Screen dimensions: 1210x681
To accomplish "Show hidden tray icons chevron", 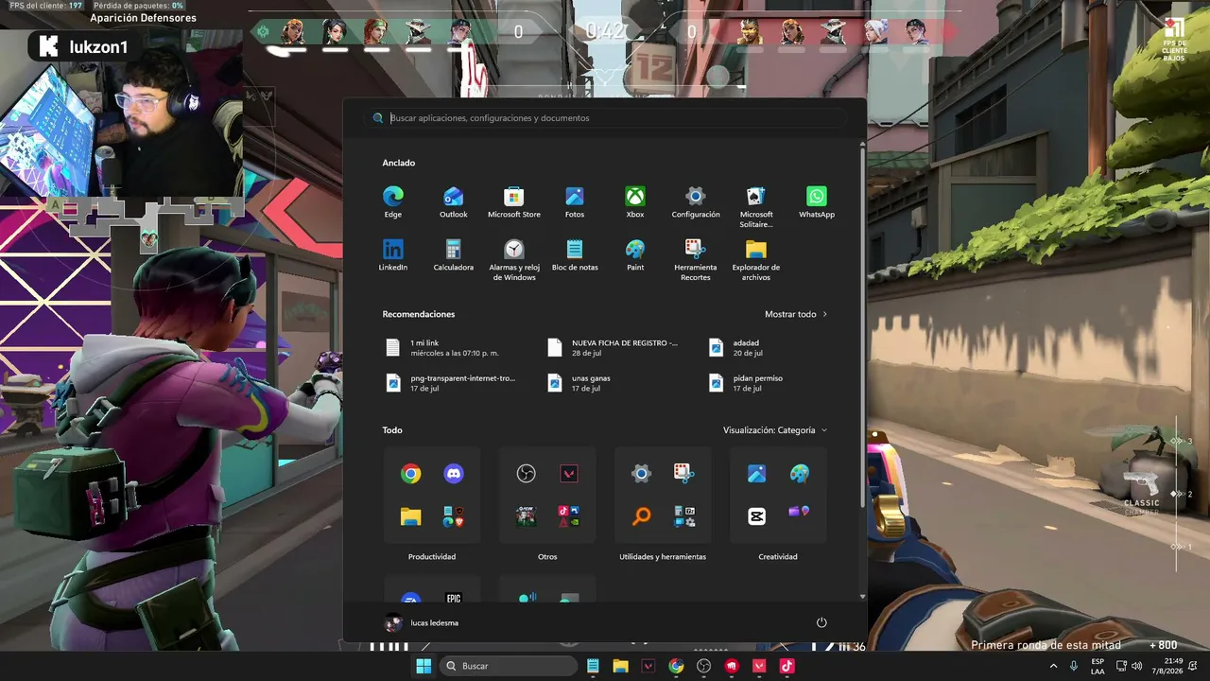I will (1053, 666).
